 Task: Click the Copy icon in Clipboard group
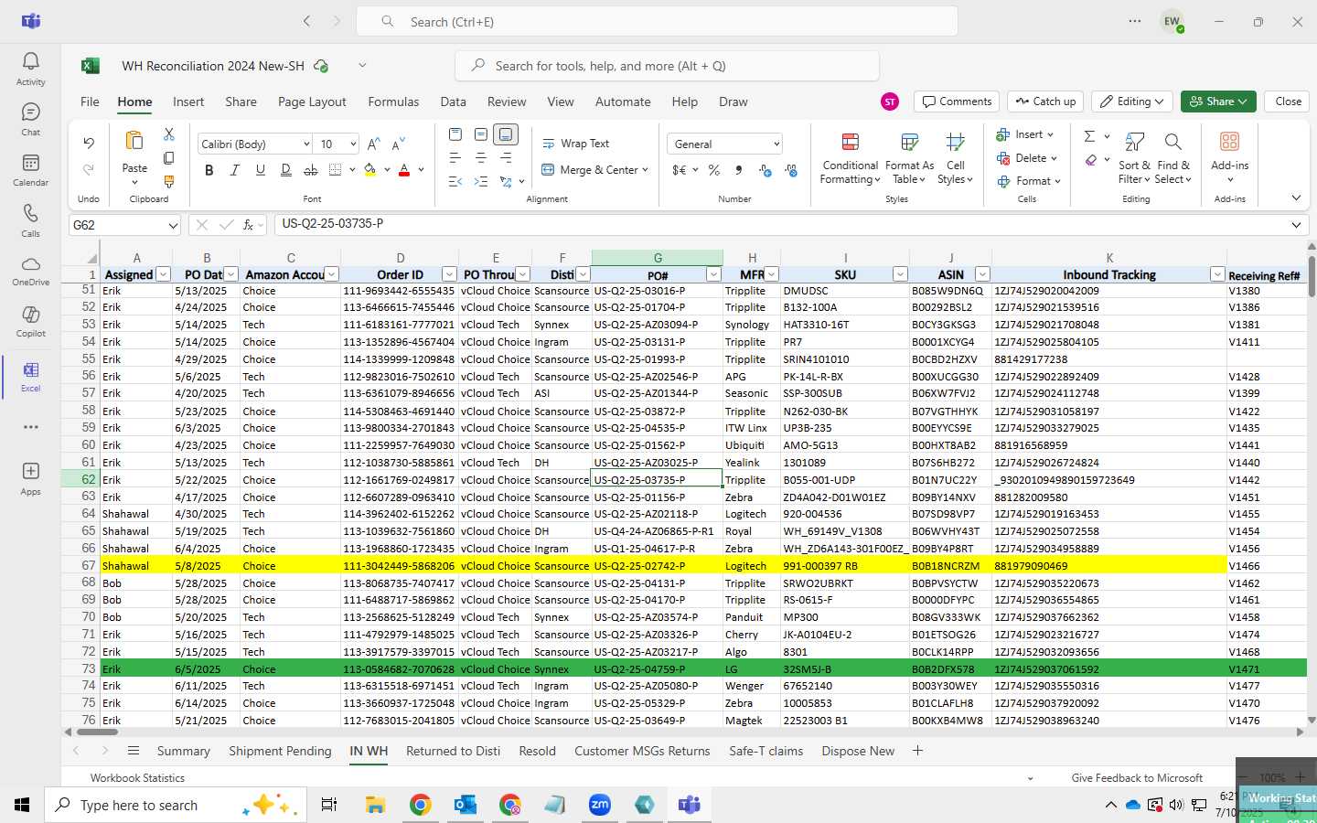168,158
